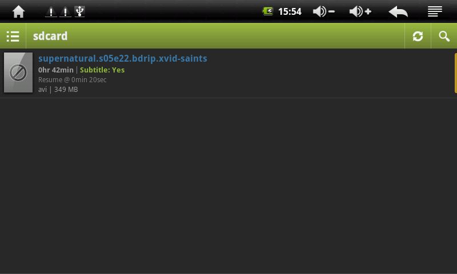Lower volume with the speaker minus icon
457x274 pixels.
pos(324,11)
